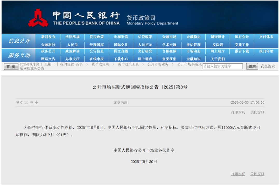280x186 pixels.
Task: Click the People's Bank of China logo
Action: pyautogui.click(x=38, y=18)
